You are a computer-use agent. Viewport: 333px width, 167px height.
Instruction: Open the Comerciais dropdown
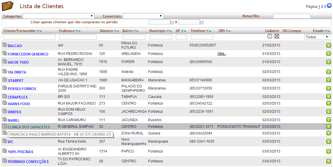pos(143,16)
